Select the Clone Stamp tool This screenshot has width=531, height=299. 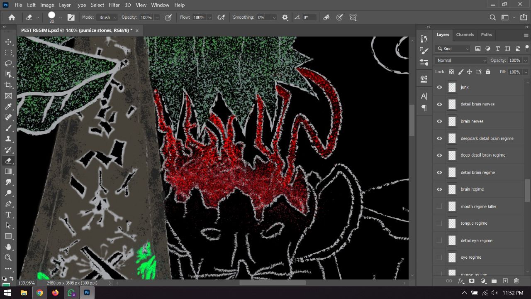click(8, 139)
